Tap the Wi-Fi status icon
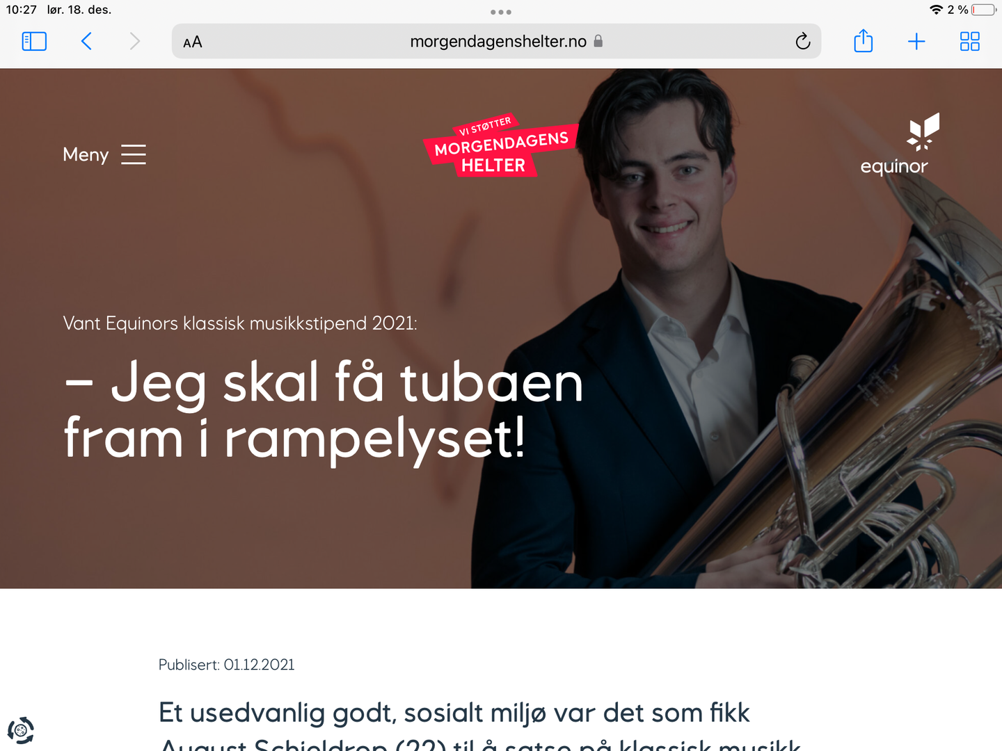The height and width of the screenshot is (751, 1002). [x=937, y=10]
